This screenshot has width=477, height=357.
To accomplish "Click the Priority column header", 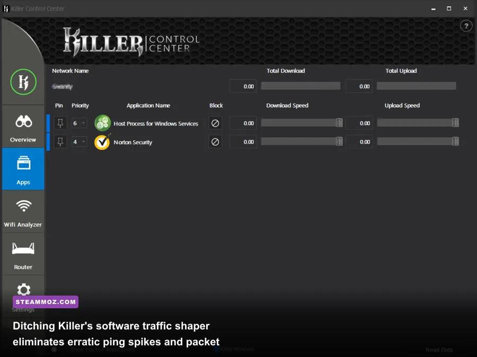I will click(80, 105).
